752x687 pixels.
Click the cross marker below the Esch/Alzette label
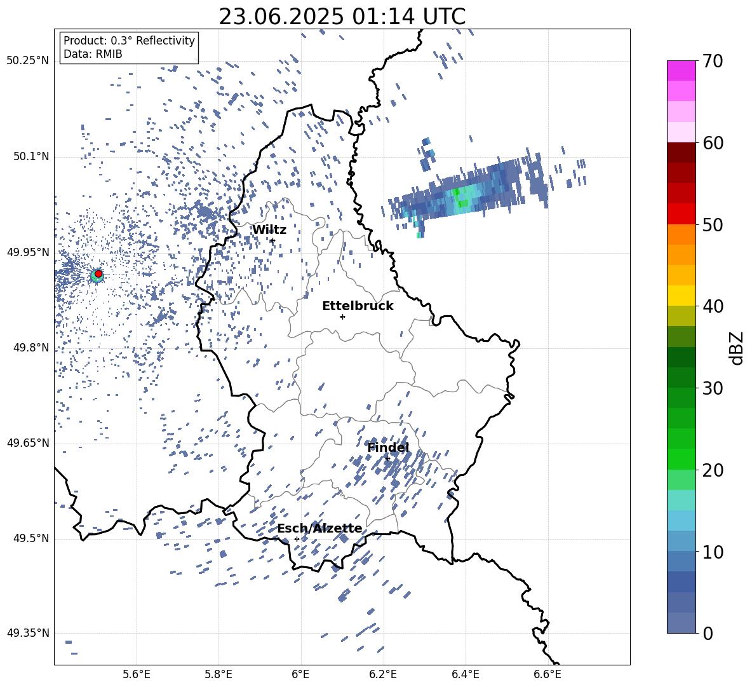pos(297,539)
